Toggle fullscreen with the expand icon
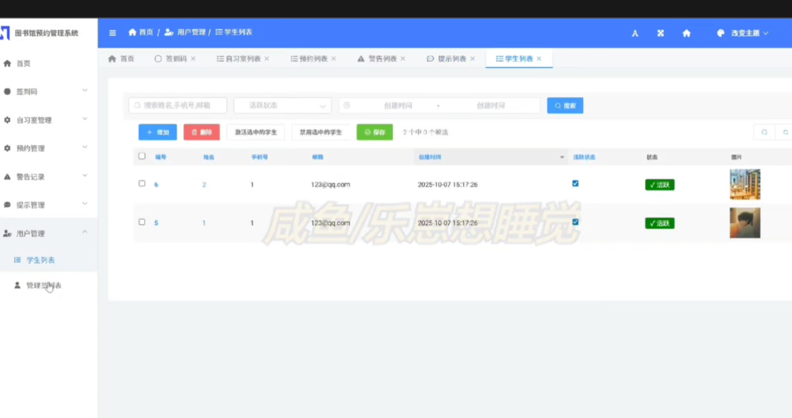The image size is (792, 418). (660, 34)
